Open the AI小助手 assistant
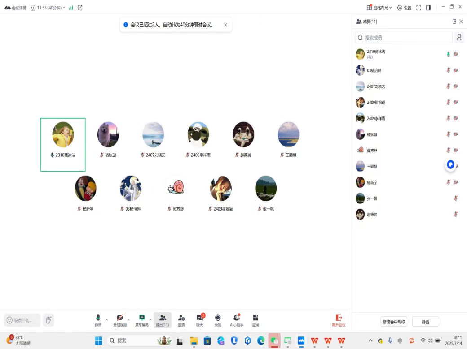467x349 pixels. click(x=237, y=320)
